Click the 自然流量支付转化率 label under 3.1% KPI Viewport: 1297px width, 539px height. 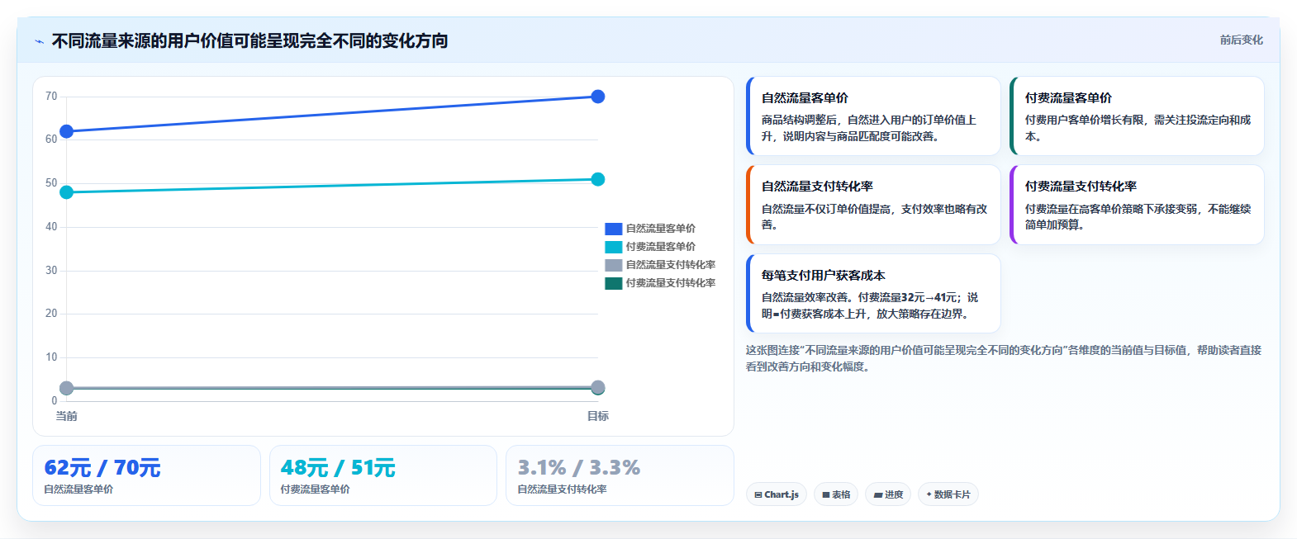[x=562, y=489]
